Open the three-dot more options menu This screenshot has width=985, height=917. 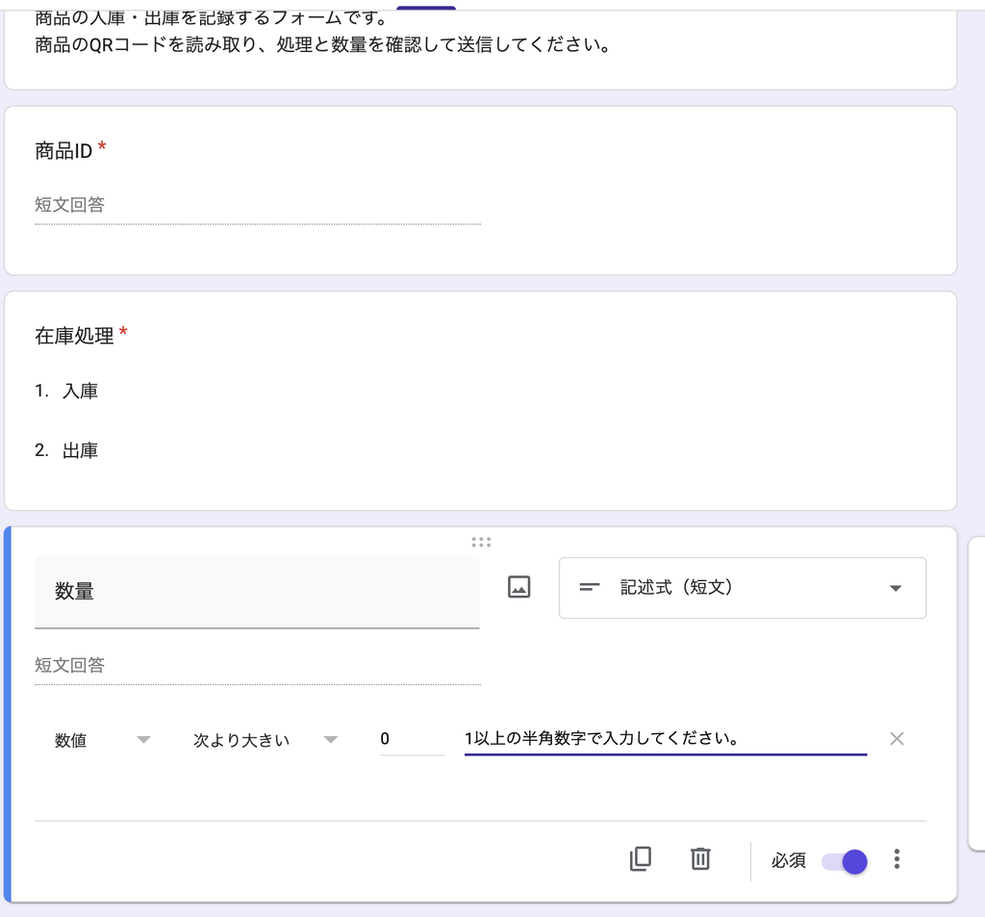(x=897, y=858)
